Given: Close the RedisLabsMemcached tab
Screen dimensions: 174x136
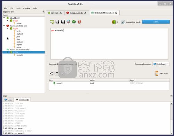Looking at the screenshot, I should click(x=116, y=13).
